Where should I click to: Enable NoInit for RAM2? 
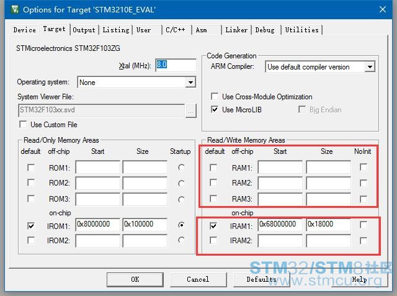364,183
